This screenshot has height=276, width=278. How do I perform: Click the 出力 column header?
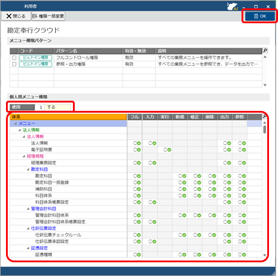[225, 117]
